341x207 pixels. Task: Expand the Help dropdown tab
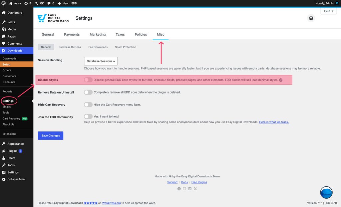click(329, 11)
